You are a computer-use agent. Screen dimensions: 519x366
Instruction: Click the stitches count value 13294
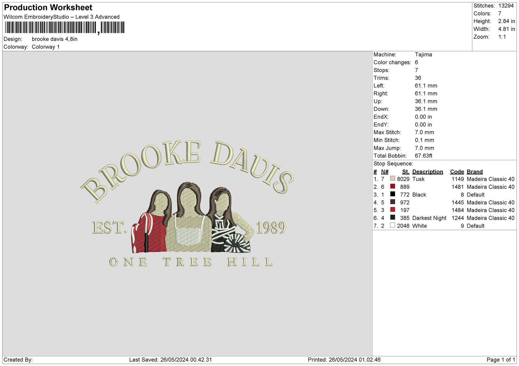tap(506, 6)
